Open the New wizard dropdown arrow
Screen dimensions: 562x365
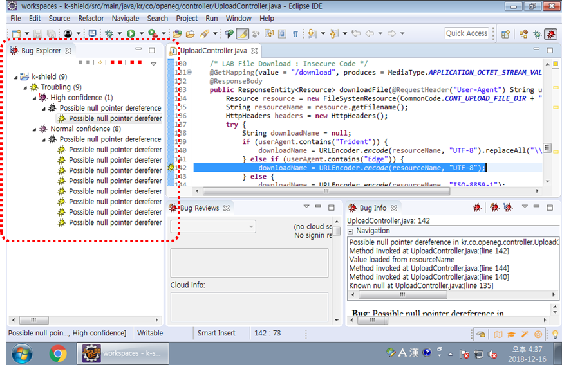coord(26,34)
